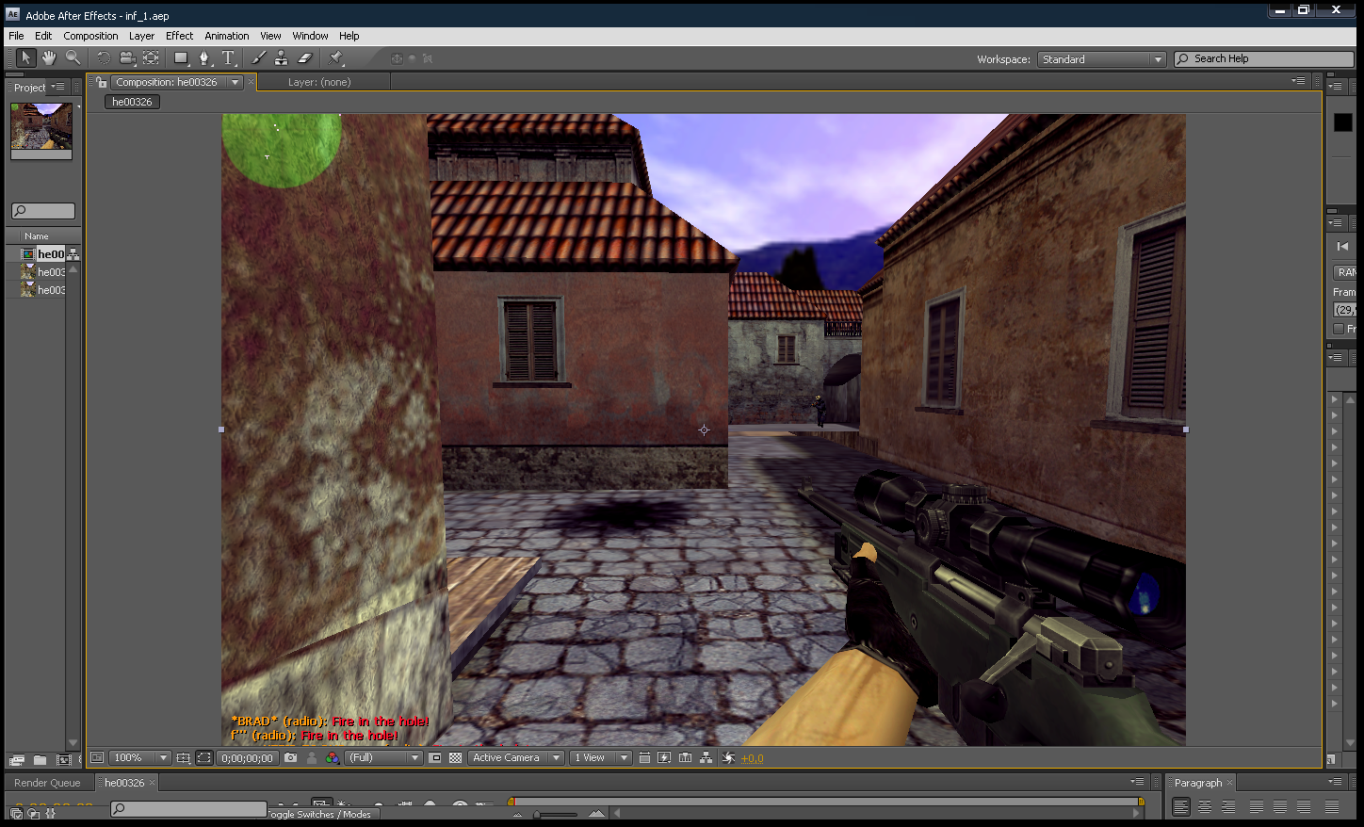Click the Choose grid and guide options icon
Viewport: 1364px width, 827px height.
pyautogui.click(x=184, y=757)
